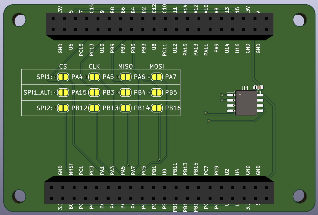Image resolution: width=318 pixels, height=215 pixels.
Task: Click the 'MISO' column heading
Action: [x=126, y=66]
